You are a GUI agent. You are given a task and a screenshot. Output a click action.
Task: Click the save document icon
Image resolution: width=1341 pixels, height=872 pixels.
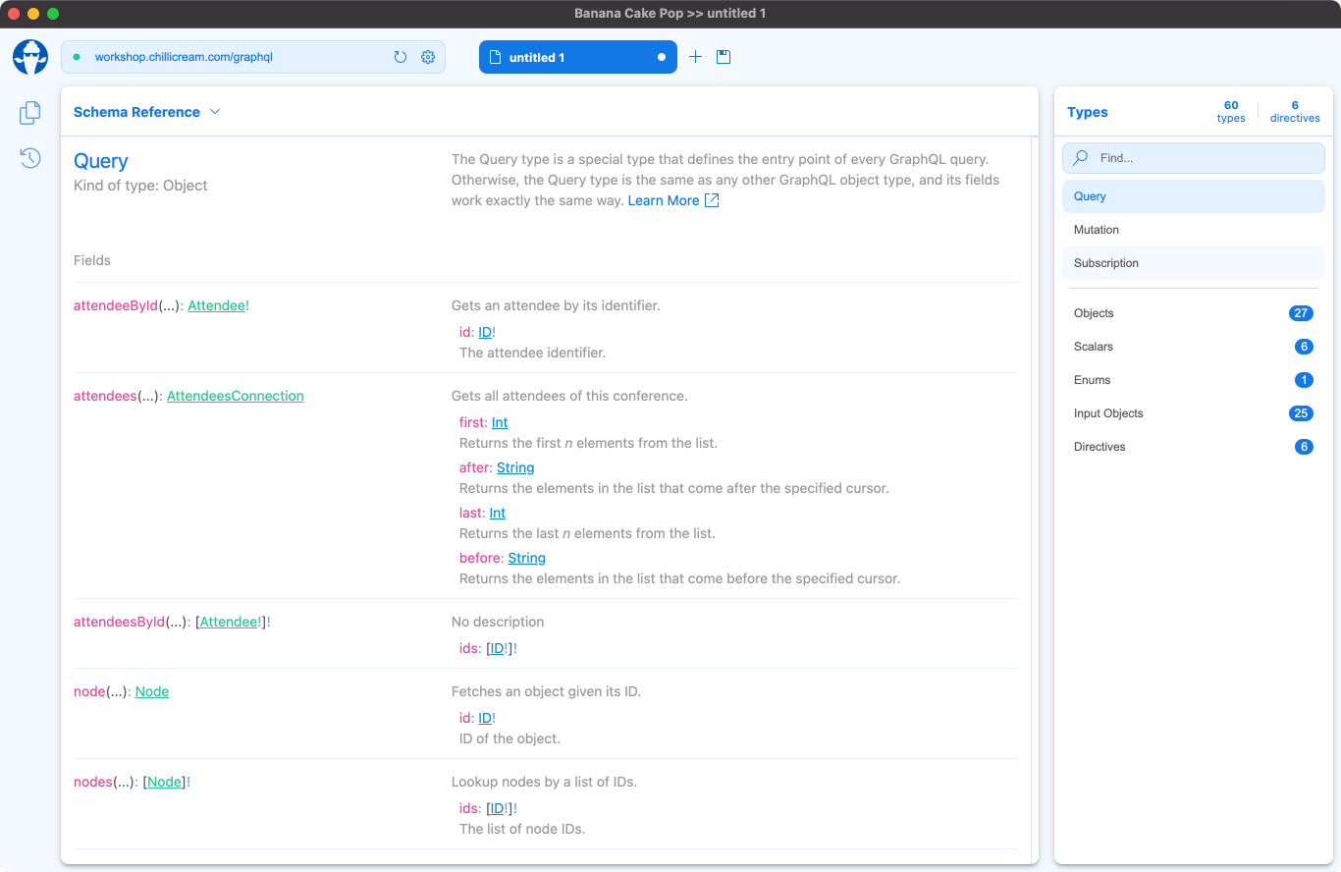click(724, 57)
